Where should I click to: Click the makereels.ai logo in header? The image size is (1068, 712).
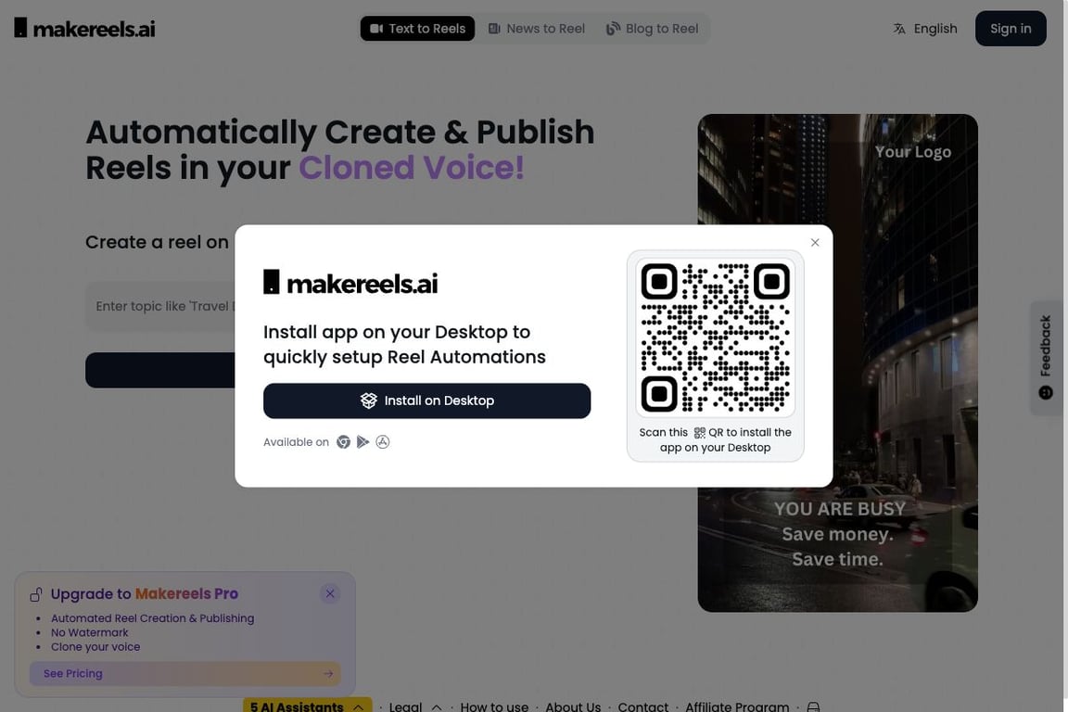[x=84, y=29]
